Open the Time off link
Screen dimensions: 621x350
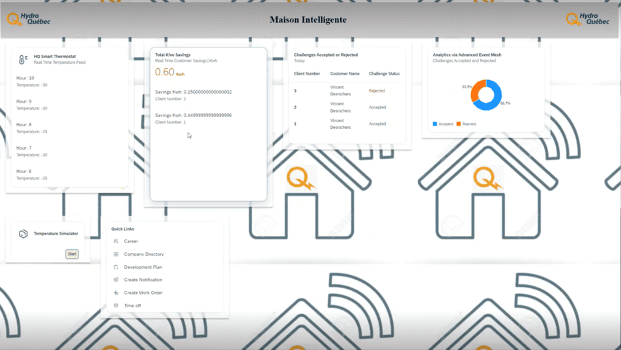[132, 305]
